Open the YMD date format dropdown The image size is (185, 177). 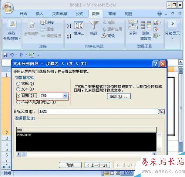[x=65, y=96]
